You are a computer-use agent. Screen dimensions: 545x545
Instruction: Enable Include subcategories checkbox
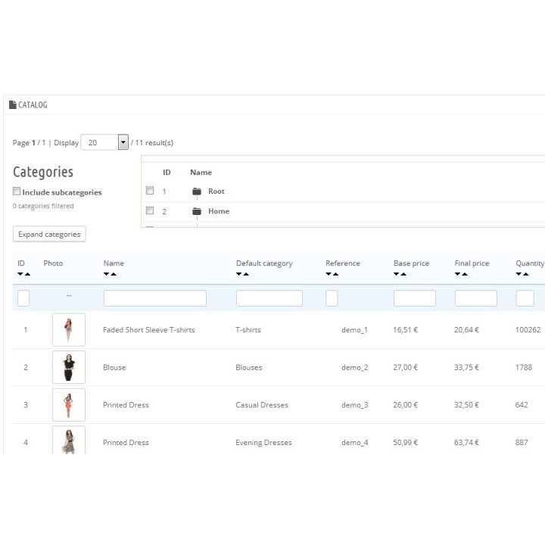(x=17, y=192)
